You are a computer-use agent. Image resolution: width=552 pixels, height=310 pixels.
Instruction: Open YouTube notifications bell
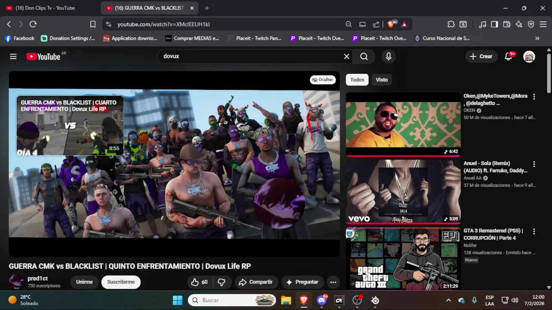(x=508, y=56)
